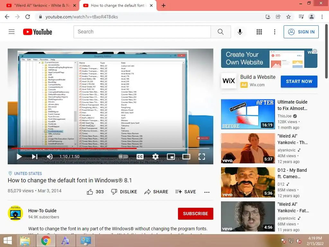Skip to the next video
329x247 pixels.
pos(35,157)
